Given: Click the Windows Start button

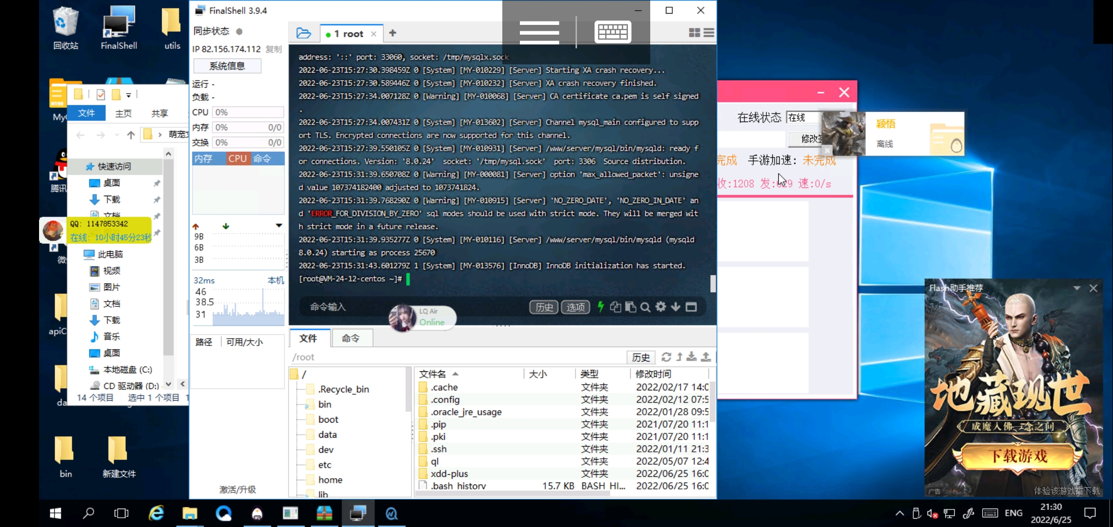Looking at the screenshot, I should click(55, 513).
